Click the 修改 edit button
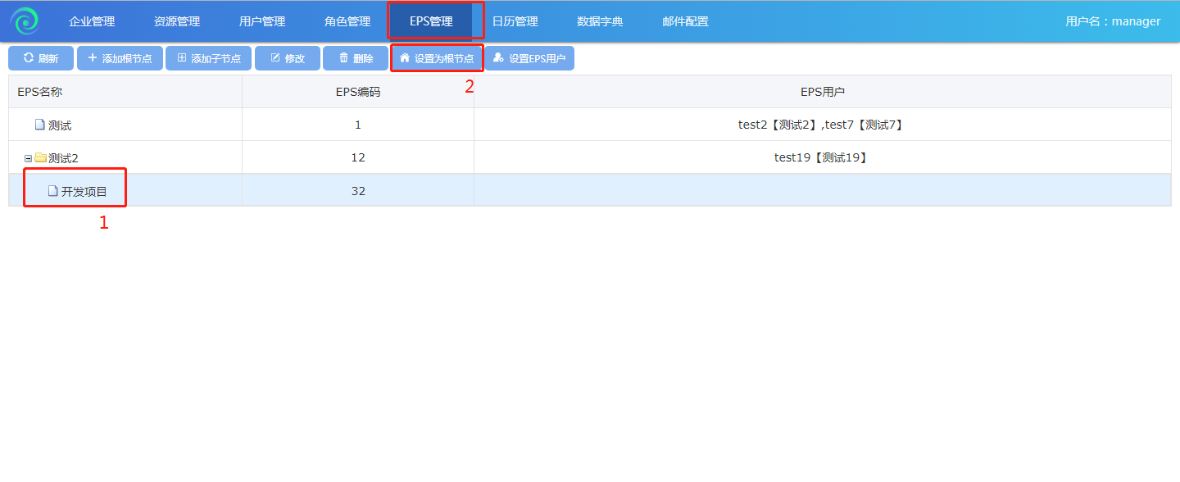 tap(288, 58)
